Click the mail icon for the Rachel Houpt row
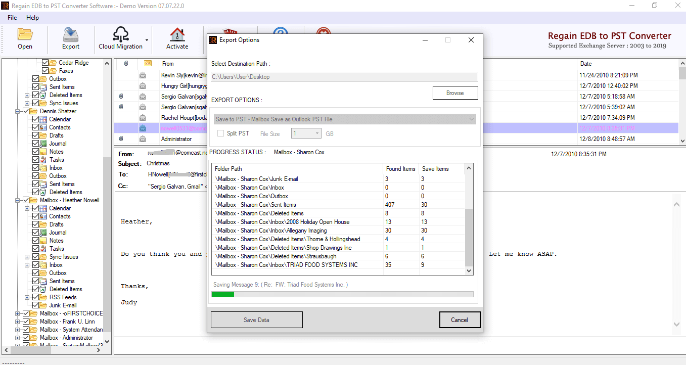The width and height of the screenshot is (686, 365). 143,118
